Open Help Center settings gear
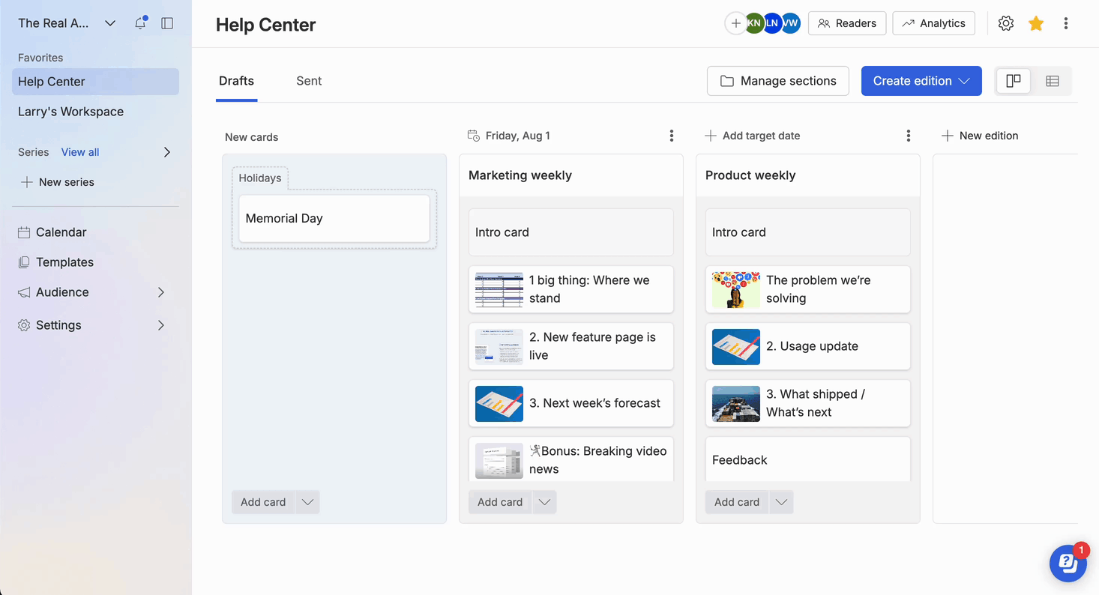 [1006, 23]
